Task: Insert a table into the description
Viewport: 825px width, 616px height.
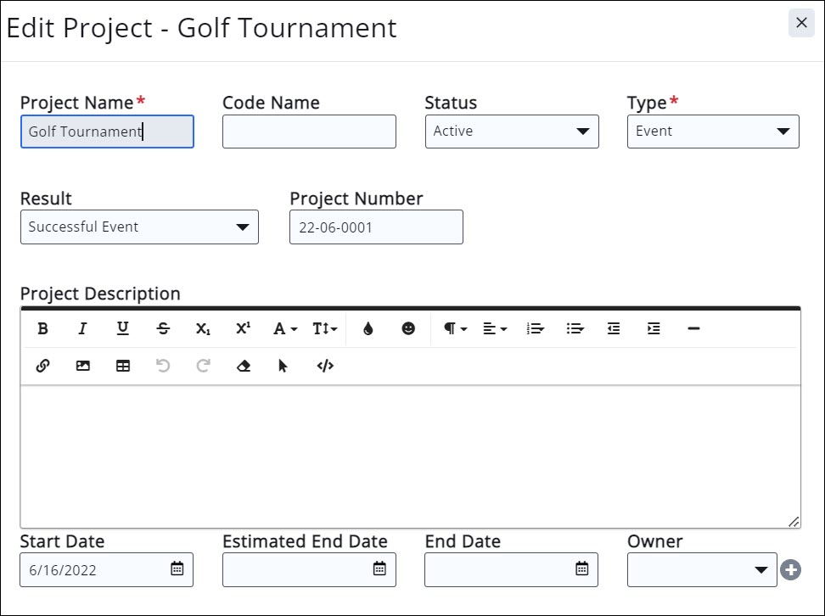Action: click(x=123, y=367)
